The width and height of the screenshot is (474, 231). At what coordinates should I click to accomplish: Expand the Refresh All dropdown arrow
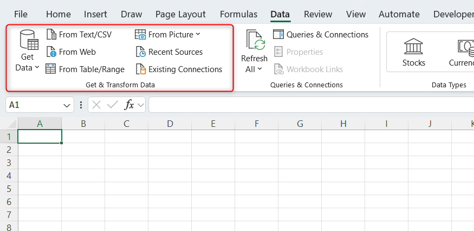[x=259, y=69]
